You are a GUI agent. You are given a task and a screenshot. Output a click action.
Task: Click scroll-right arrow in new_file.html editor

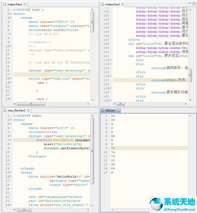pos(88,210)
